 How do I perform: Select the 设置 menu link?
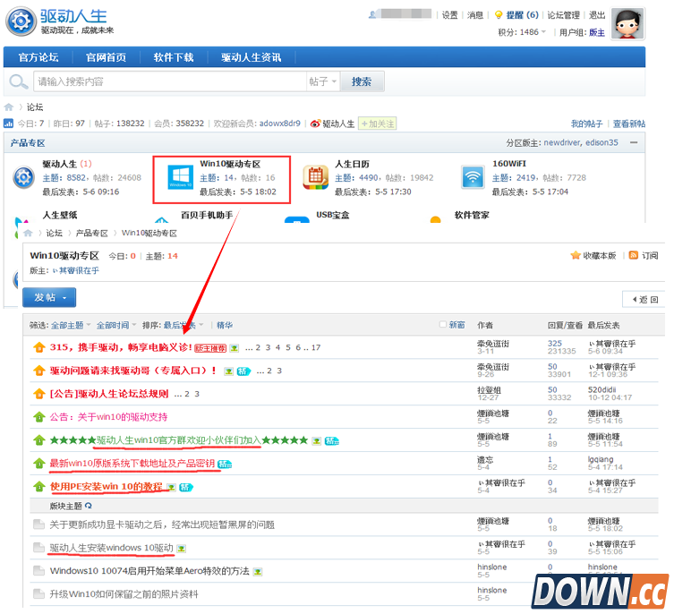pos(449,15)
